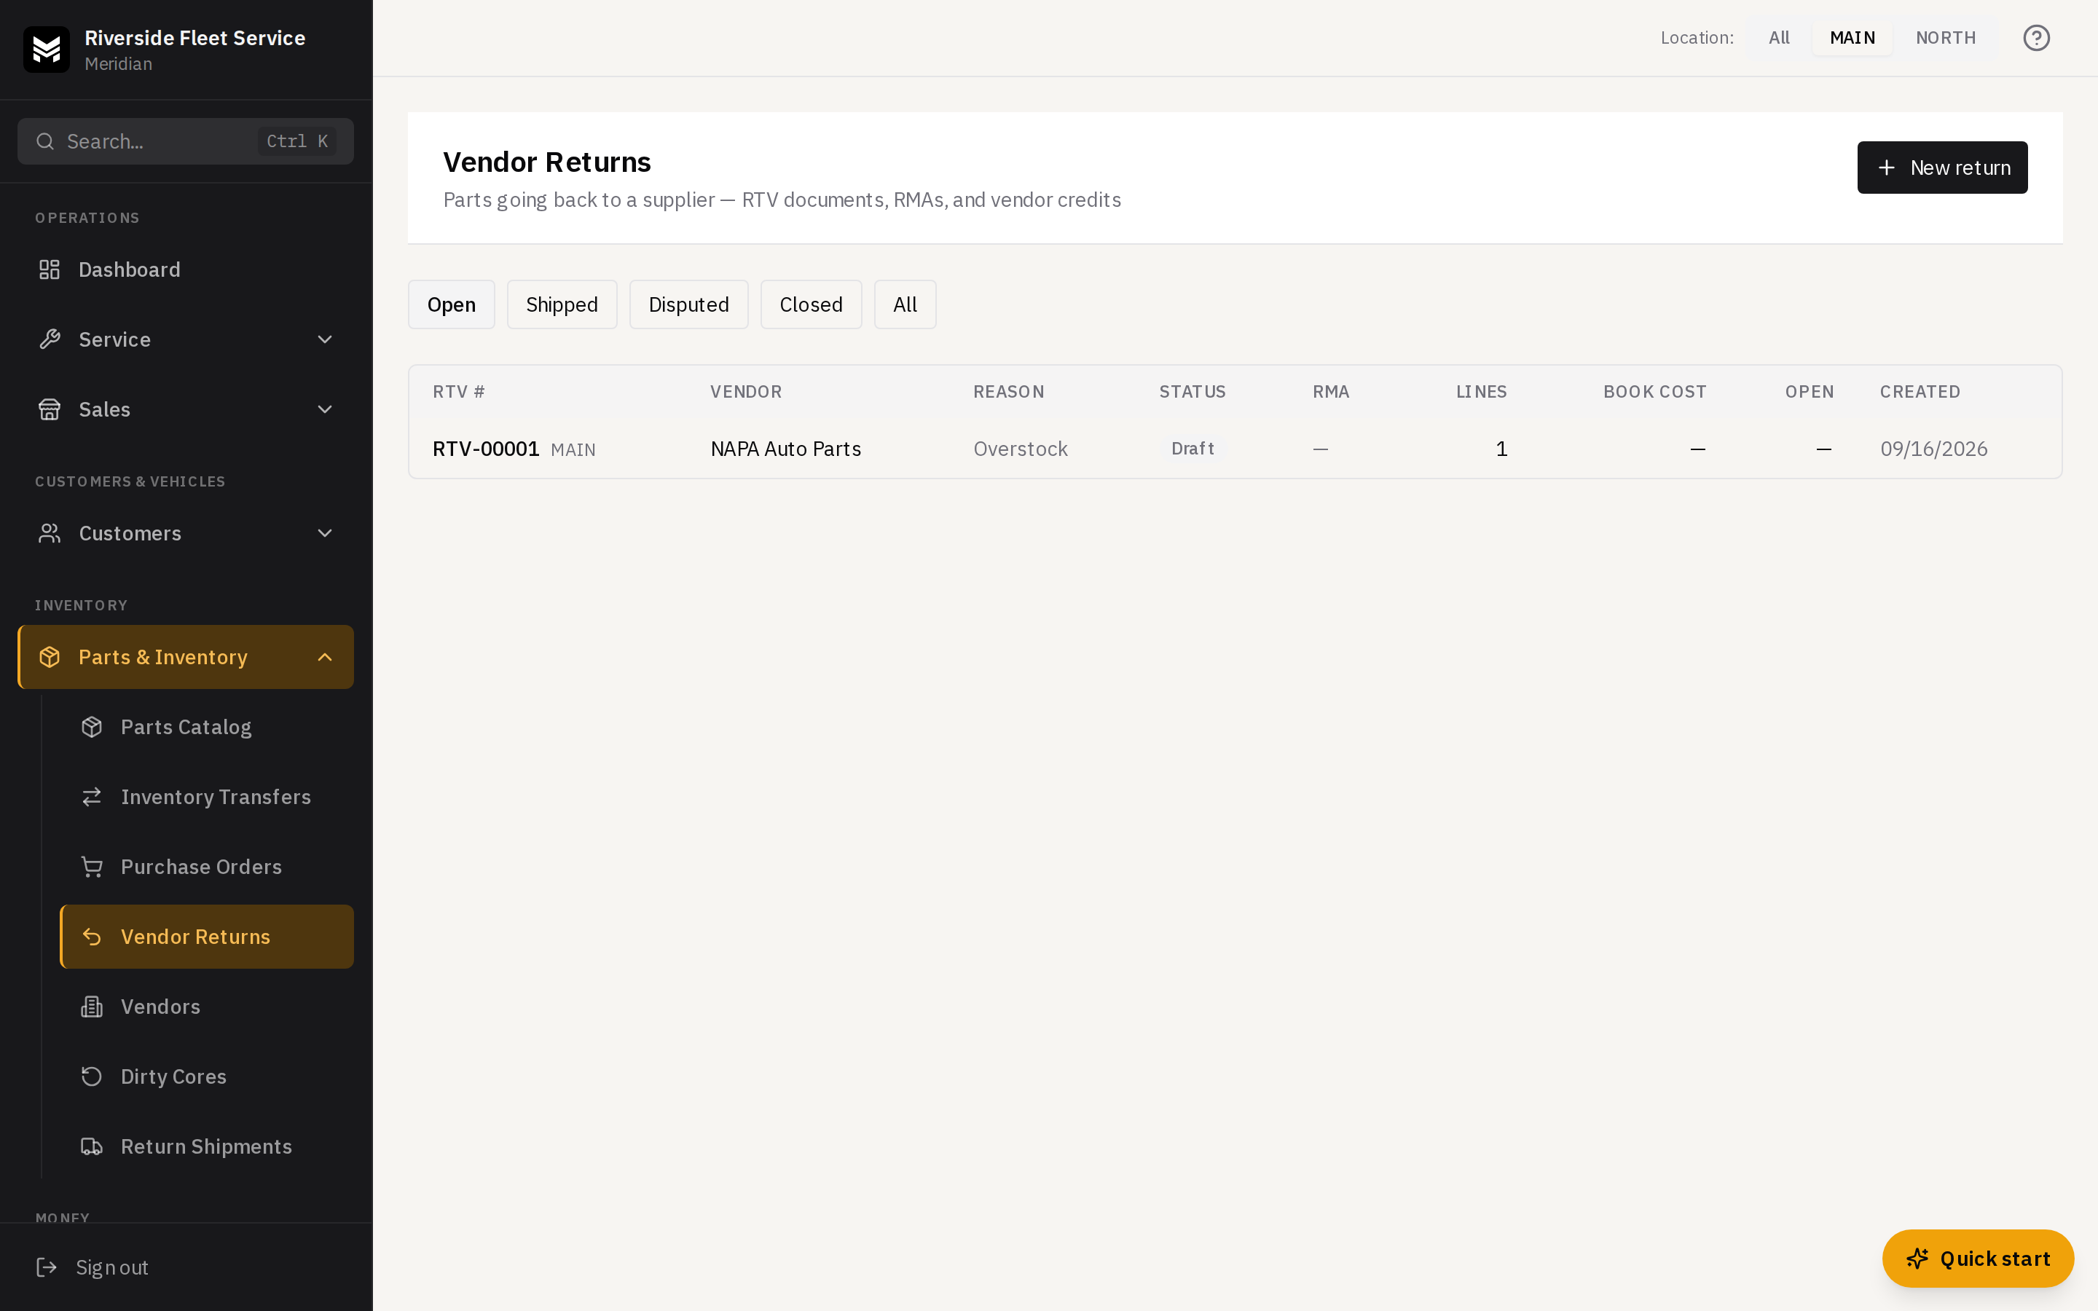Expand the Sales menu chevron
This screenshot has width=2098, height=1311.
325,409
